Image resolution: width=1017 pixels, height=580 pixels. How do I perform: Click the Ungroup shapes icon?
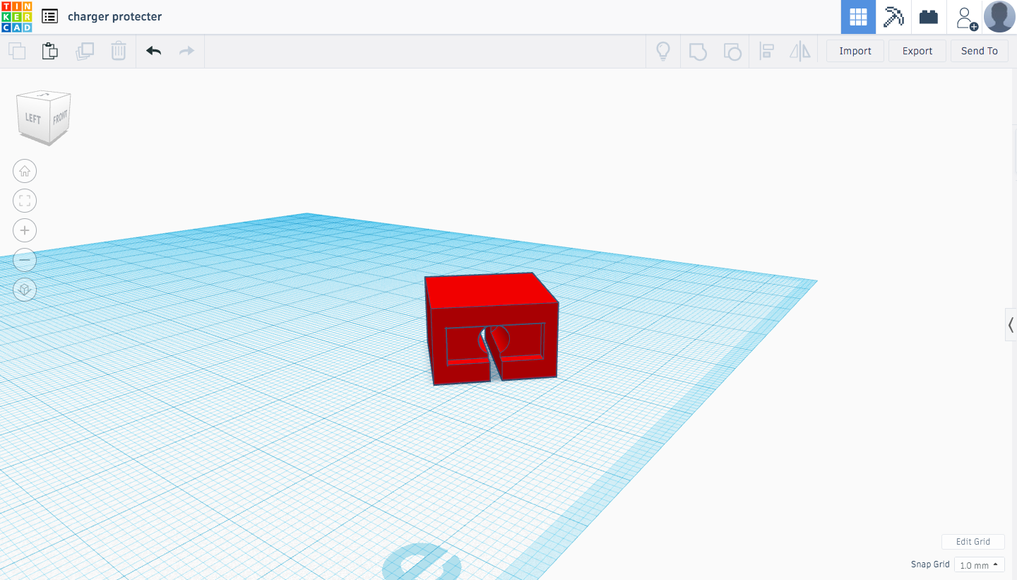[732, 51]
